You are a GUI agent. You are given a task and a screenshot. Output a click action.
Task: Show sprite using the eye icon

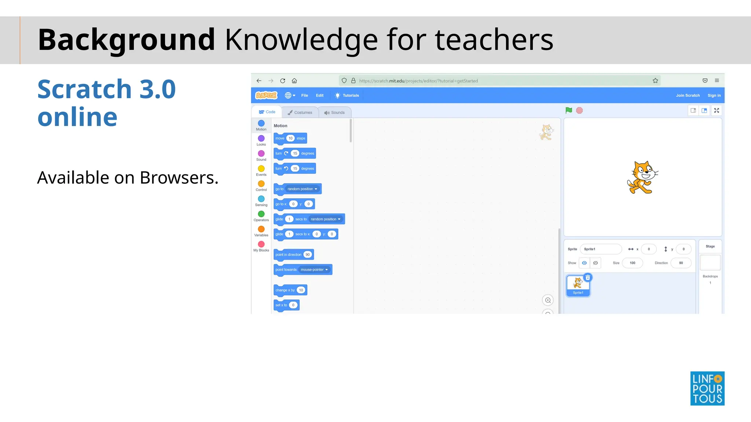point(584,263)
